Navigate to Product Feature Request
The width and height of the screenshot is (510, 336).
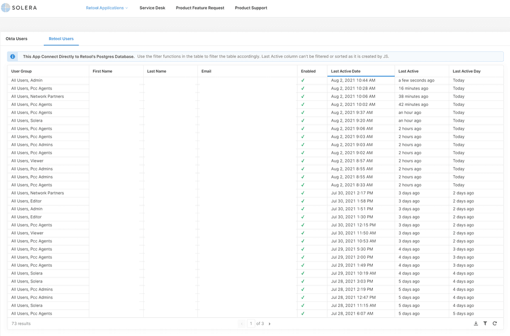pyautogui.click(x=199, y=8)
